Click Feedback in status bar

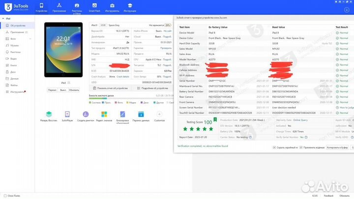(328, 196)
